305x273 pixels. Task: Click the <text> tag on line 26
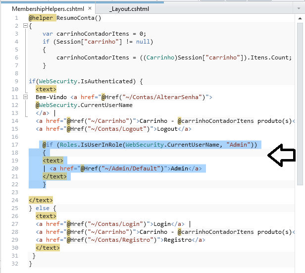pyautogui.click(x=46, y=216)
